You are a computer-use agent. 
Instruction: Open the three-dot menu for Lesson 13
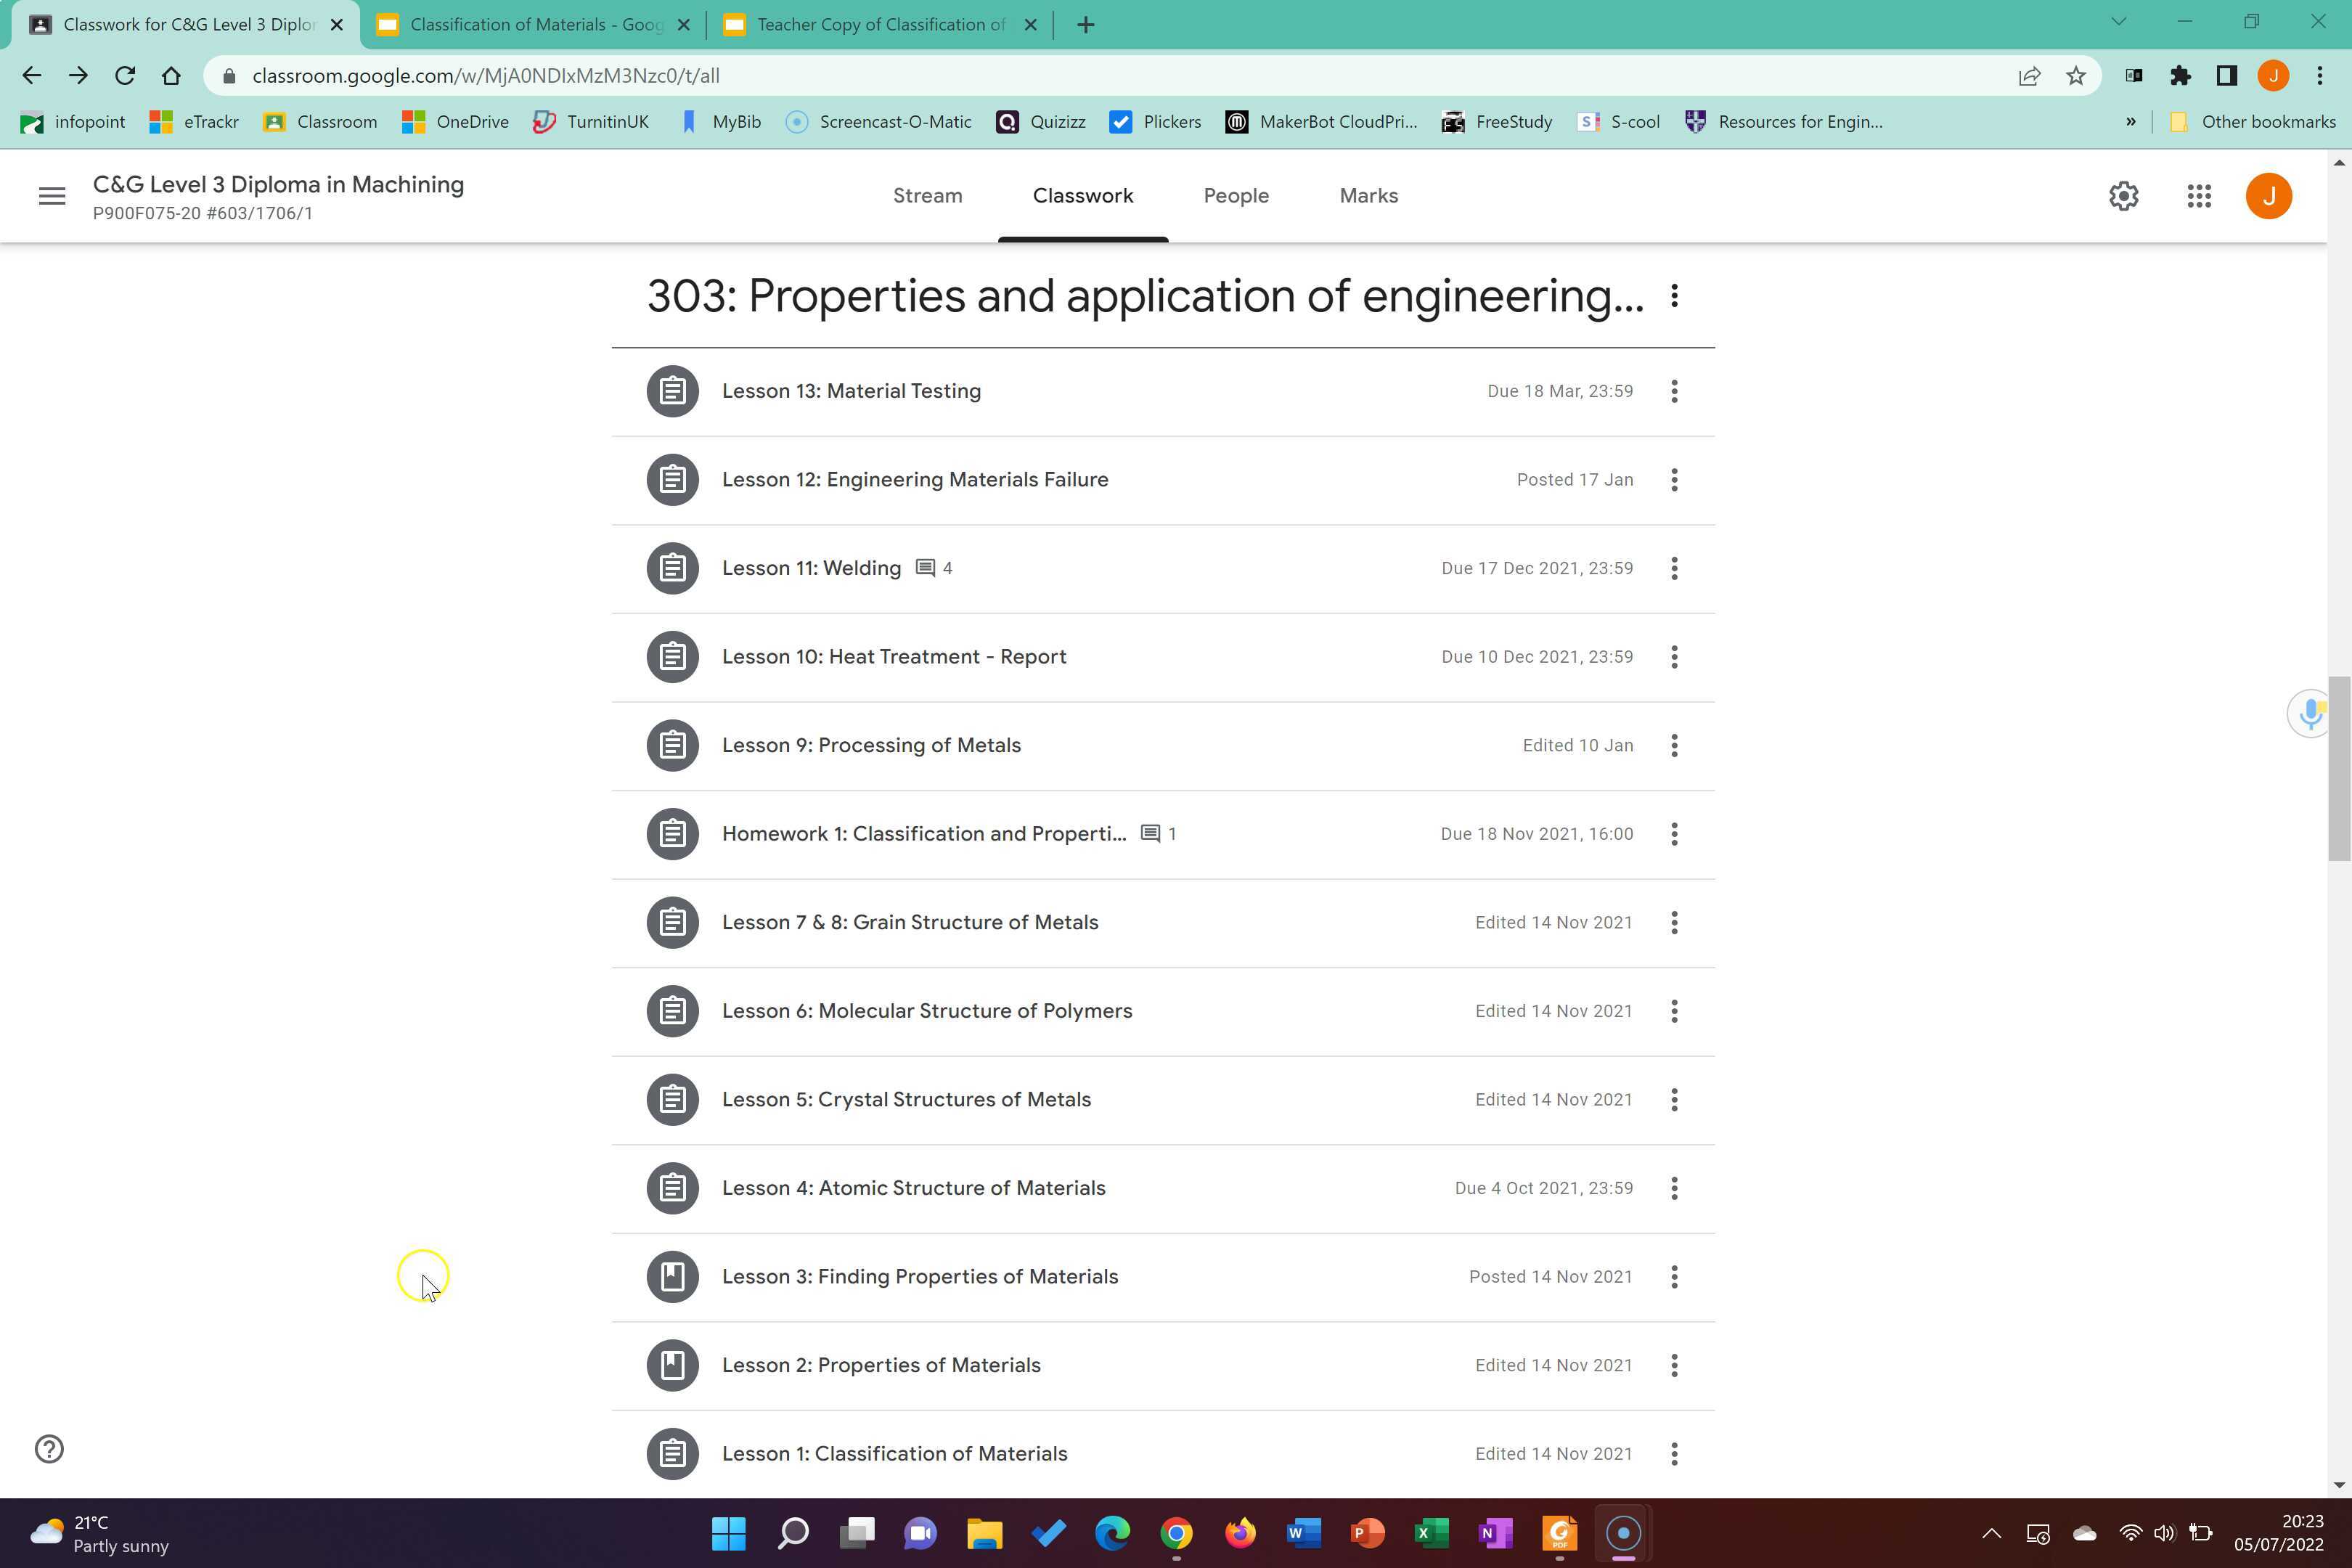1674,391
